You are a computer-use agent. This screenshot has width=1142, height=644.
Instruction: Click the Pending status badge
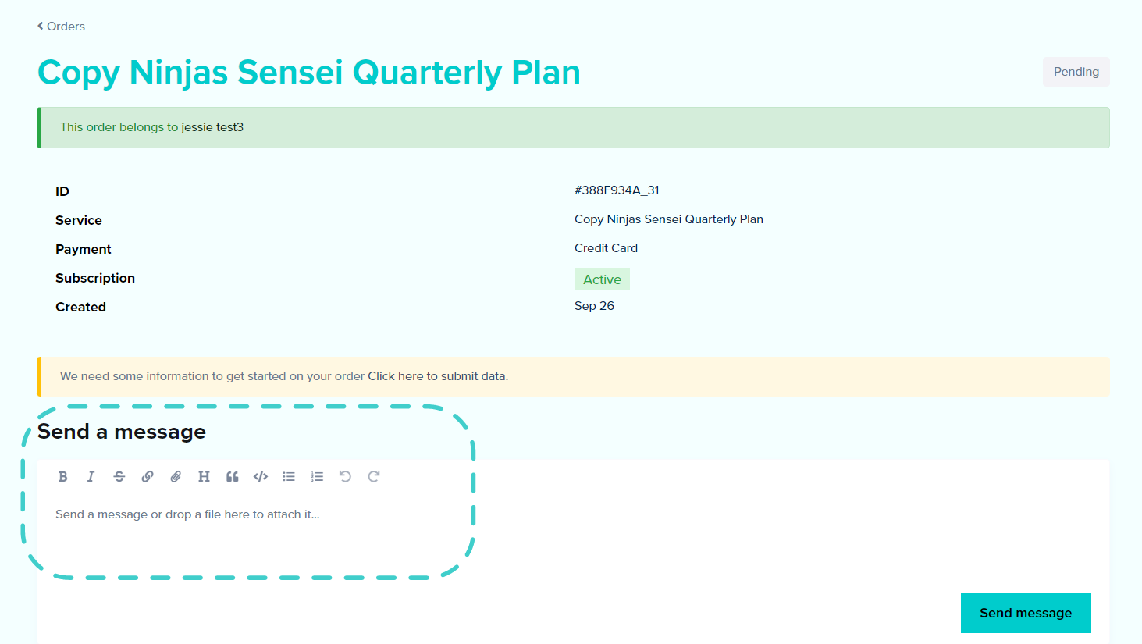click(x=1076, y=72)
